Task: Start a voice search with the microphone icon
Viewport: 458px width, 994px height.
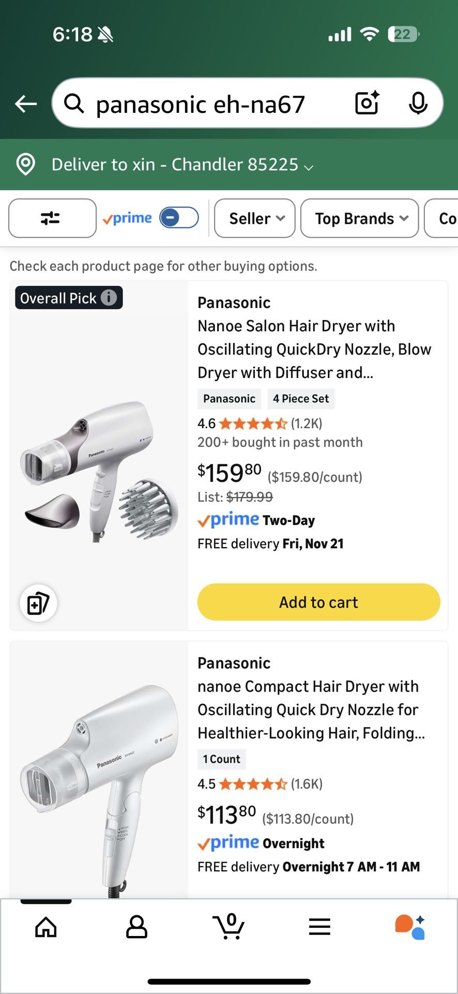Action: click(419, 103)
